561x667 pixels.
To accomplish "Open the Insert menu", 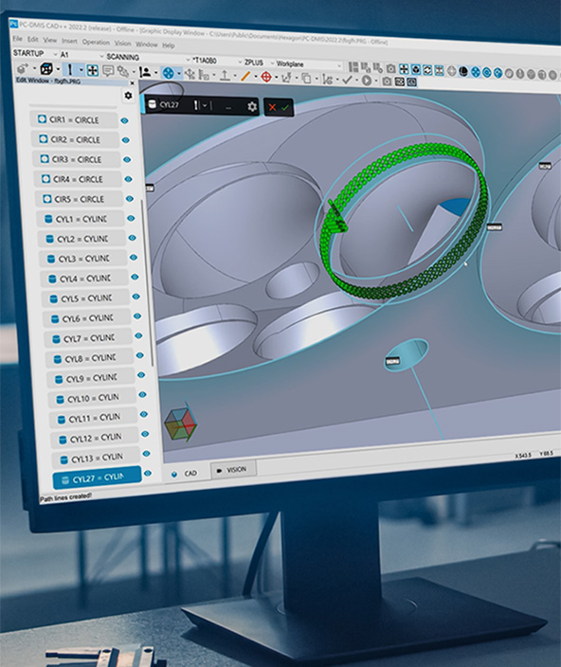I will point(69,41).
